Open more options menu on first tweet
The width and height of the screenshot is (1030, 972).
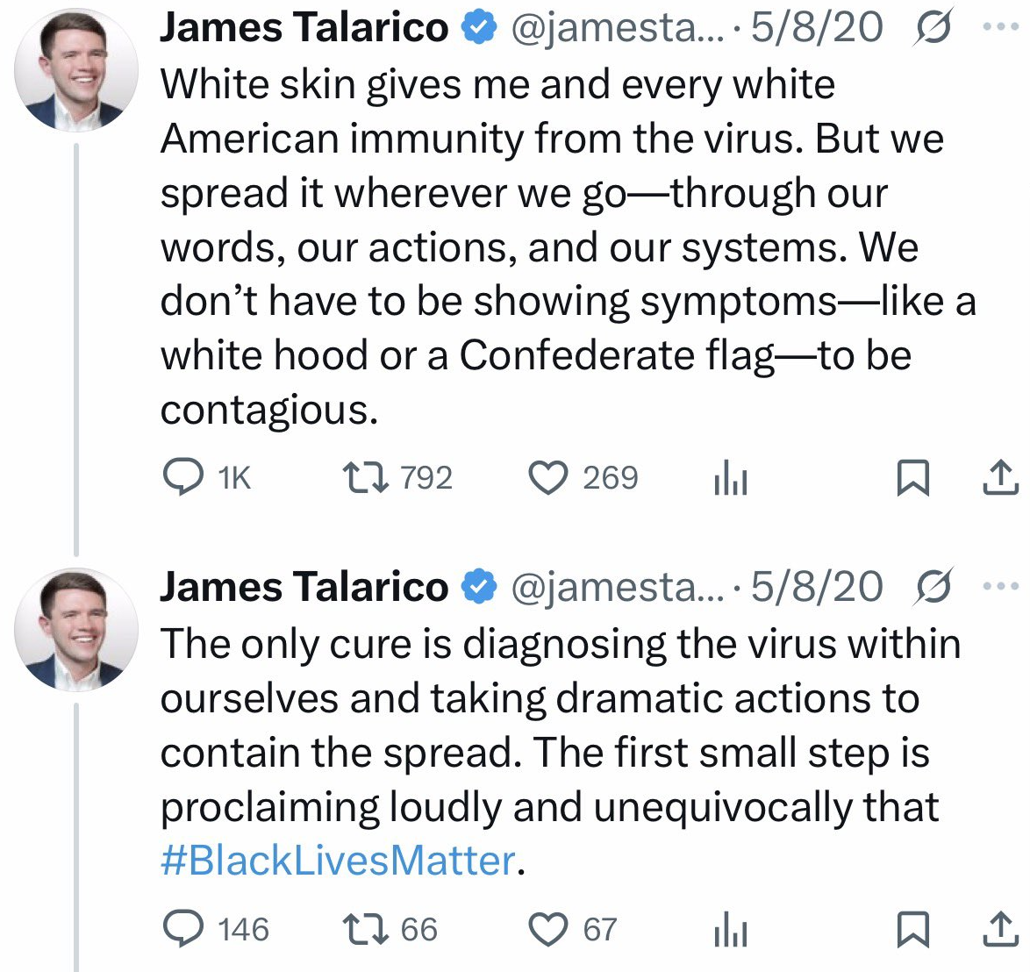(1001, 27)
